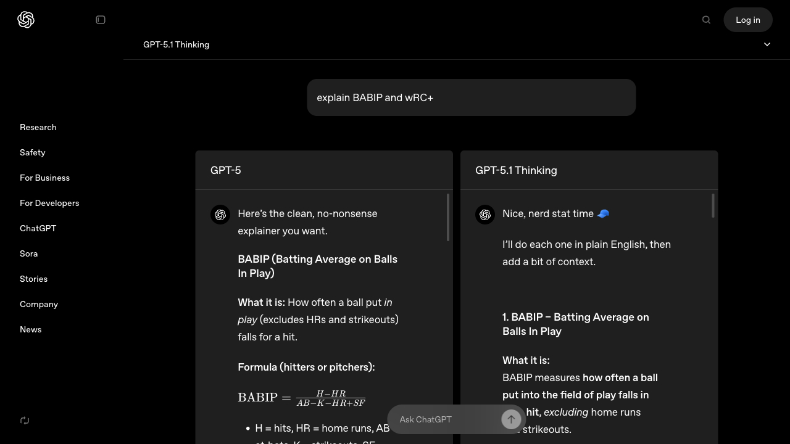The width and height of the screenshot is (790, 444).
Task: Go to the News section
Action: [x=30, y=329]
